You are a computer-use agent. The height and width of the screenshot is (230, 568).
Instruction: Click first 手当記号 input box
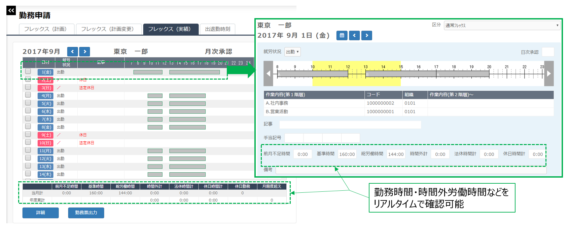click(x=294, y=138)
